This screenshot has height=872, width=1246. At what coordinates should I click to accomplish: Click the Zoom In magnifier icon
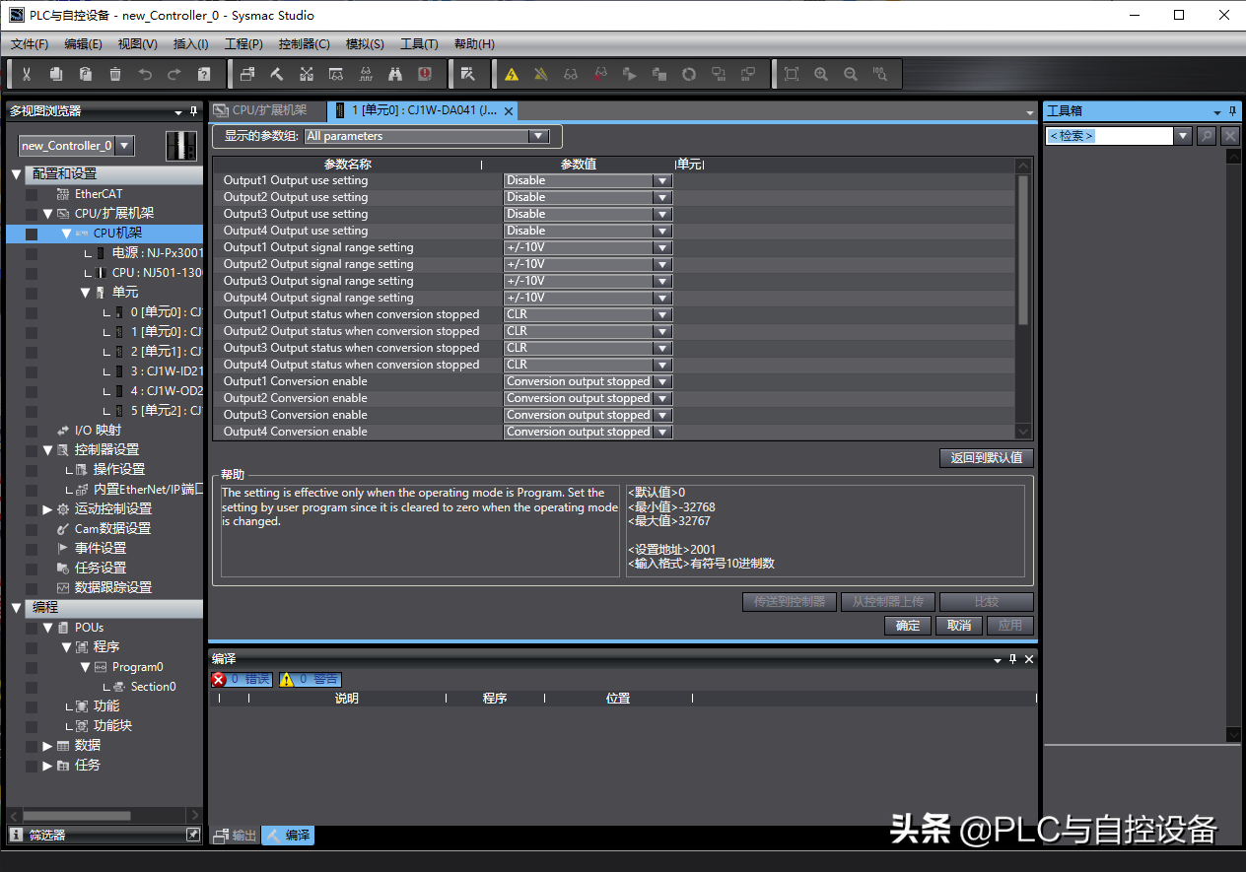[821, 74]
